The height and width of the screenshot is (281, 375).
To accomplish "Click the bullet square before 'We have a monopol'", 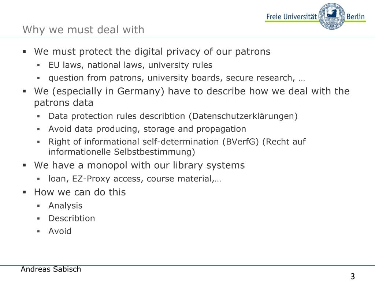I will [x=24, y=165].
